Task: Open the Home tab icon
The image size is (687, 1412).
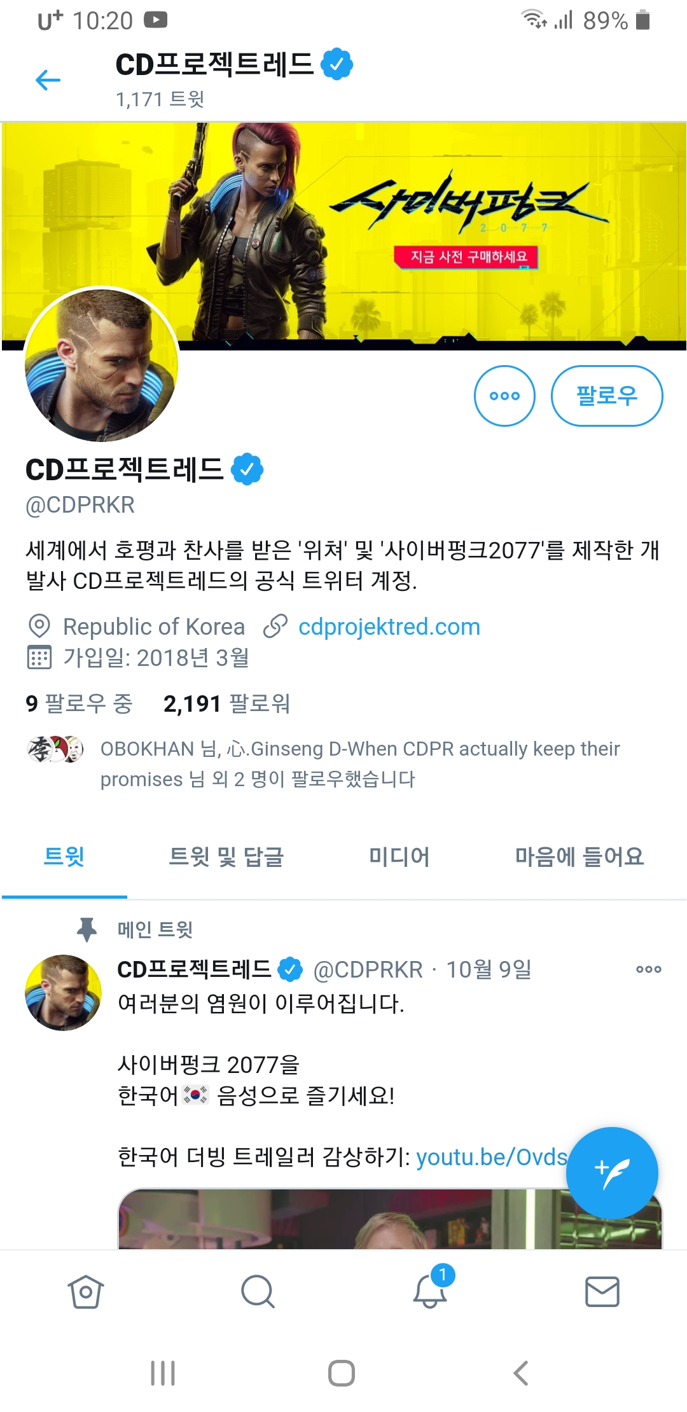Action: coord(86,1292)
